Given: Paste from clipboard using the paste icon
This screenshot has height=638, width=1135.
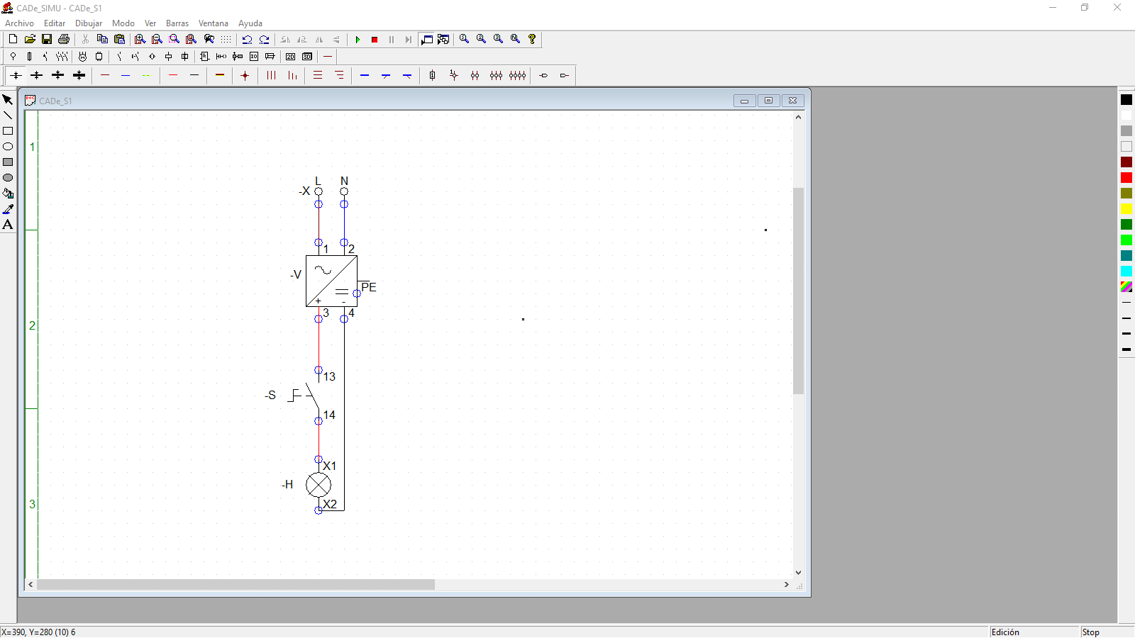Looking at the screenshot, I should click(119, 40).
